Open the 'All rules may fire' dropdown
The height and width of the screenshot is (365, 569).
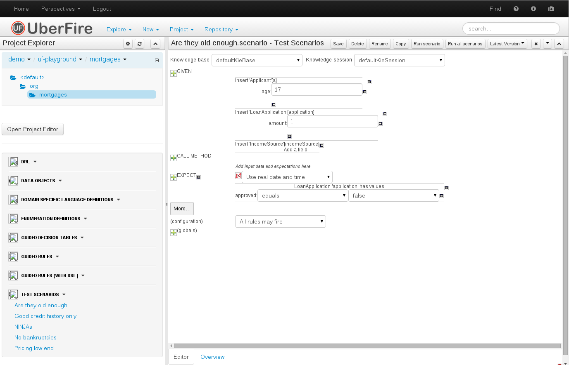point(280,221)
